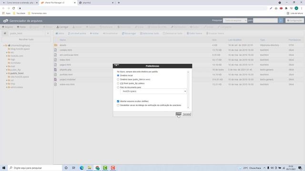The height and width of the screenshot is (171, 305).
Task: Select the logs folder in tree
Action: coord(13,59)
